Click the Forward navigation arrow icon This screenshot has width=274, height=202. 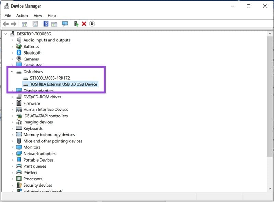(14, 24)
